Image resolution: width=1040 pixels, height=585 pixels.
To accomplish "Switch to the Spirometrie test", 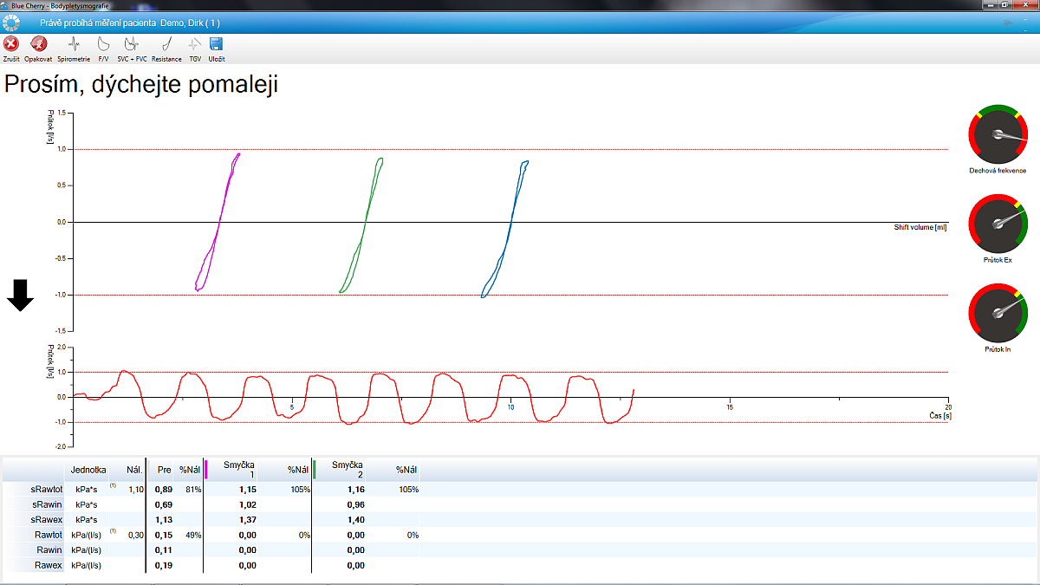I will click(74, 46).
